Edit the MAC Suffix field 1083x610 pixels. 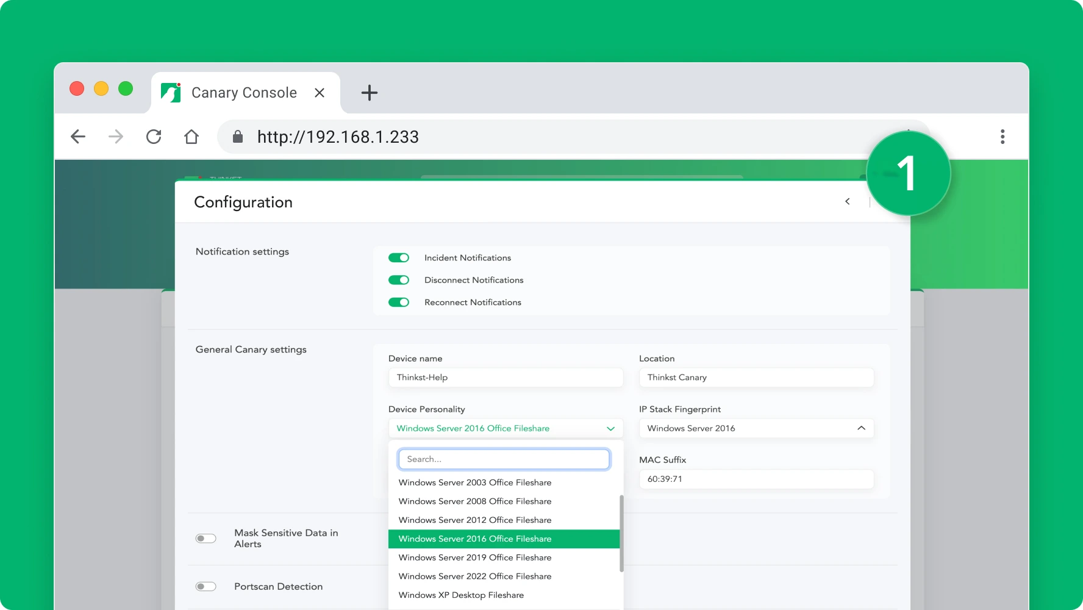point(756,479)
